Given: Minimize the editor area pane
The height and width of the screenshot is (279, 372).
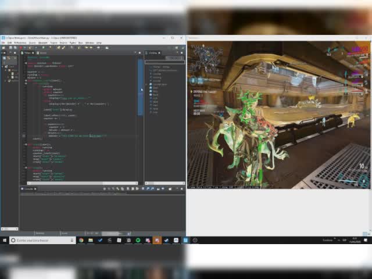Looking at the screenshot, I should tap(135, 53).
